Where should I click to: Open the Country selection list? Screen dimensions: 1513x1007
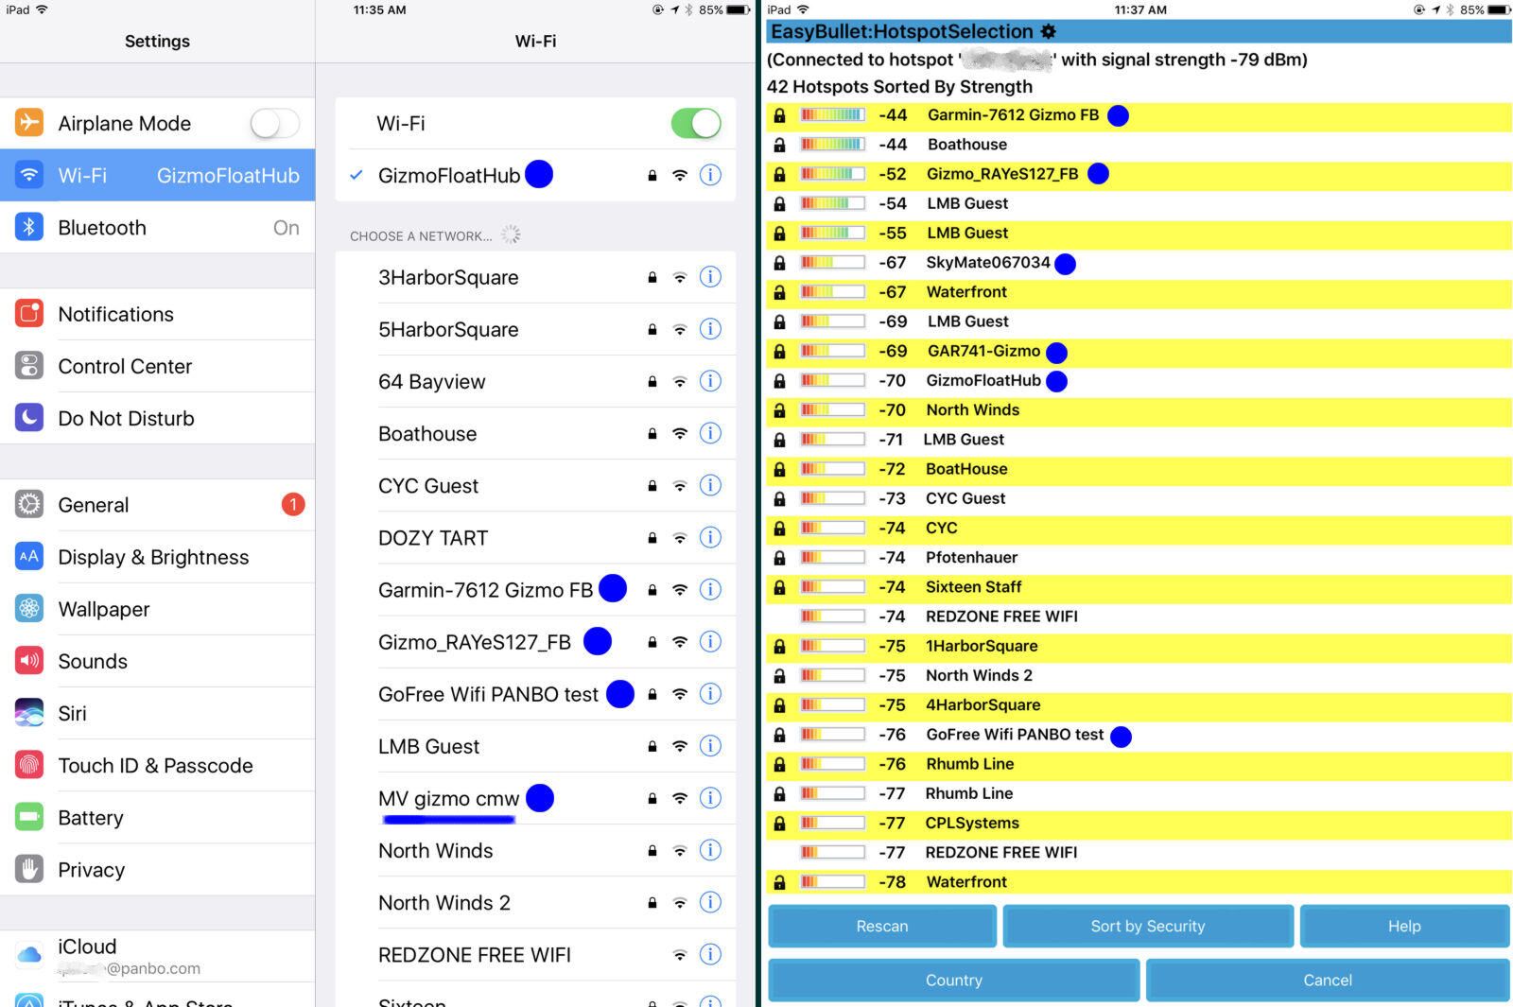click(953, 980)
